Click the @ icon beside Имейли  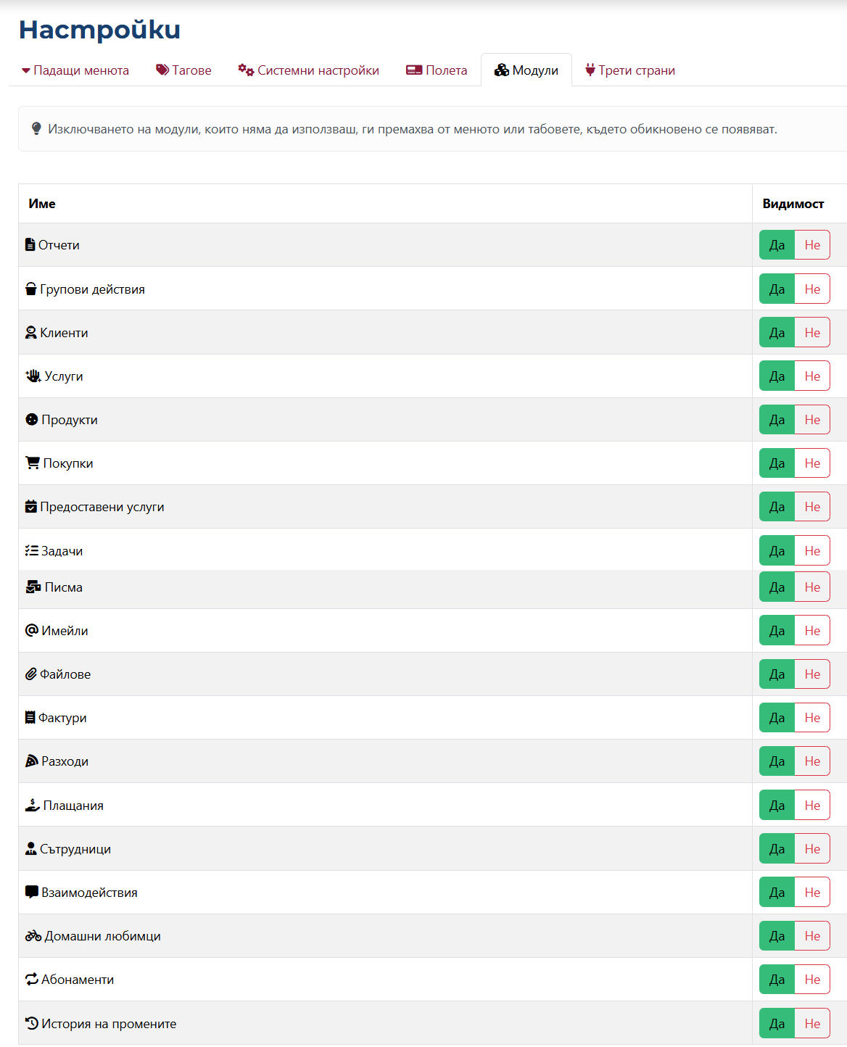[32, 630]
